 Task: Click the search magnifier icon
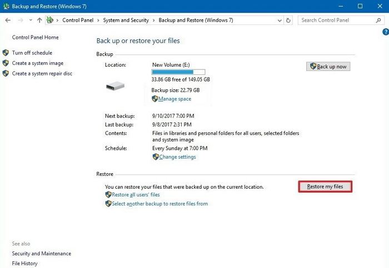(x=378, y=21)
